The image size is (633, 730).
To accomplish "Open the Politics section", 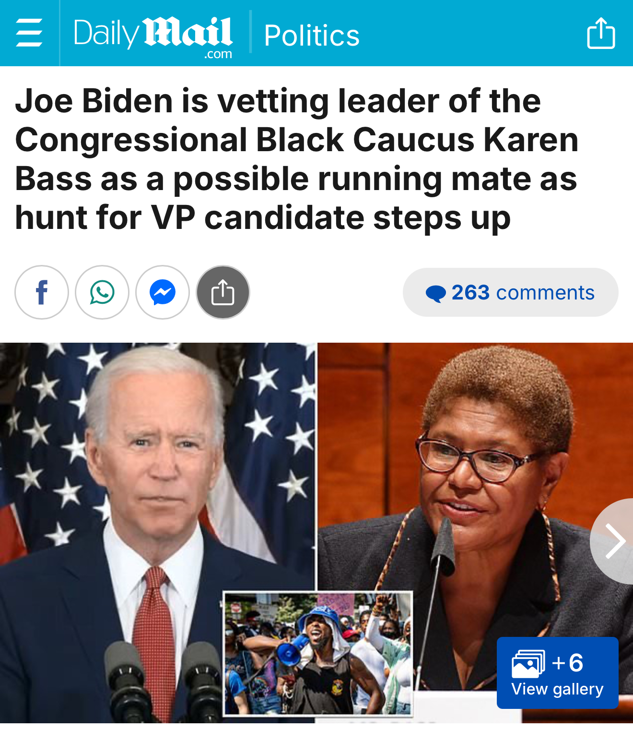I will [312, 36].
